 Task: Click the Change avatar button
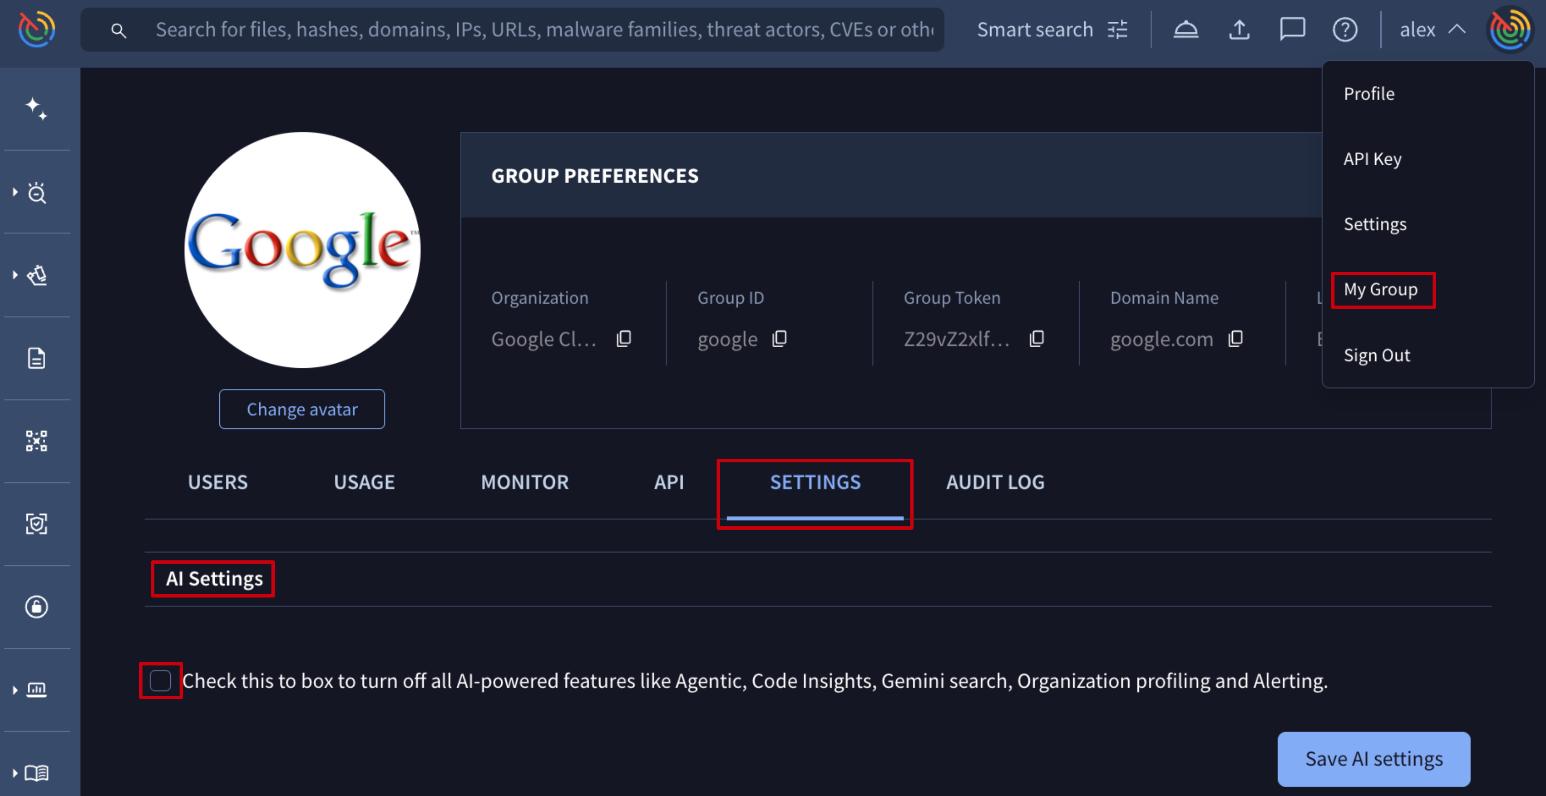302,409
